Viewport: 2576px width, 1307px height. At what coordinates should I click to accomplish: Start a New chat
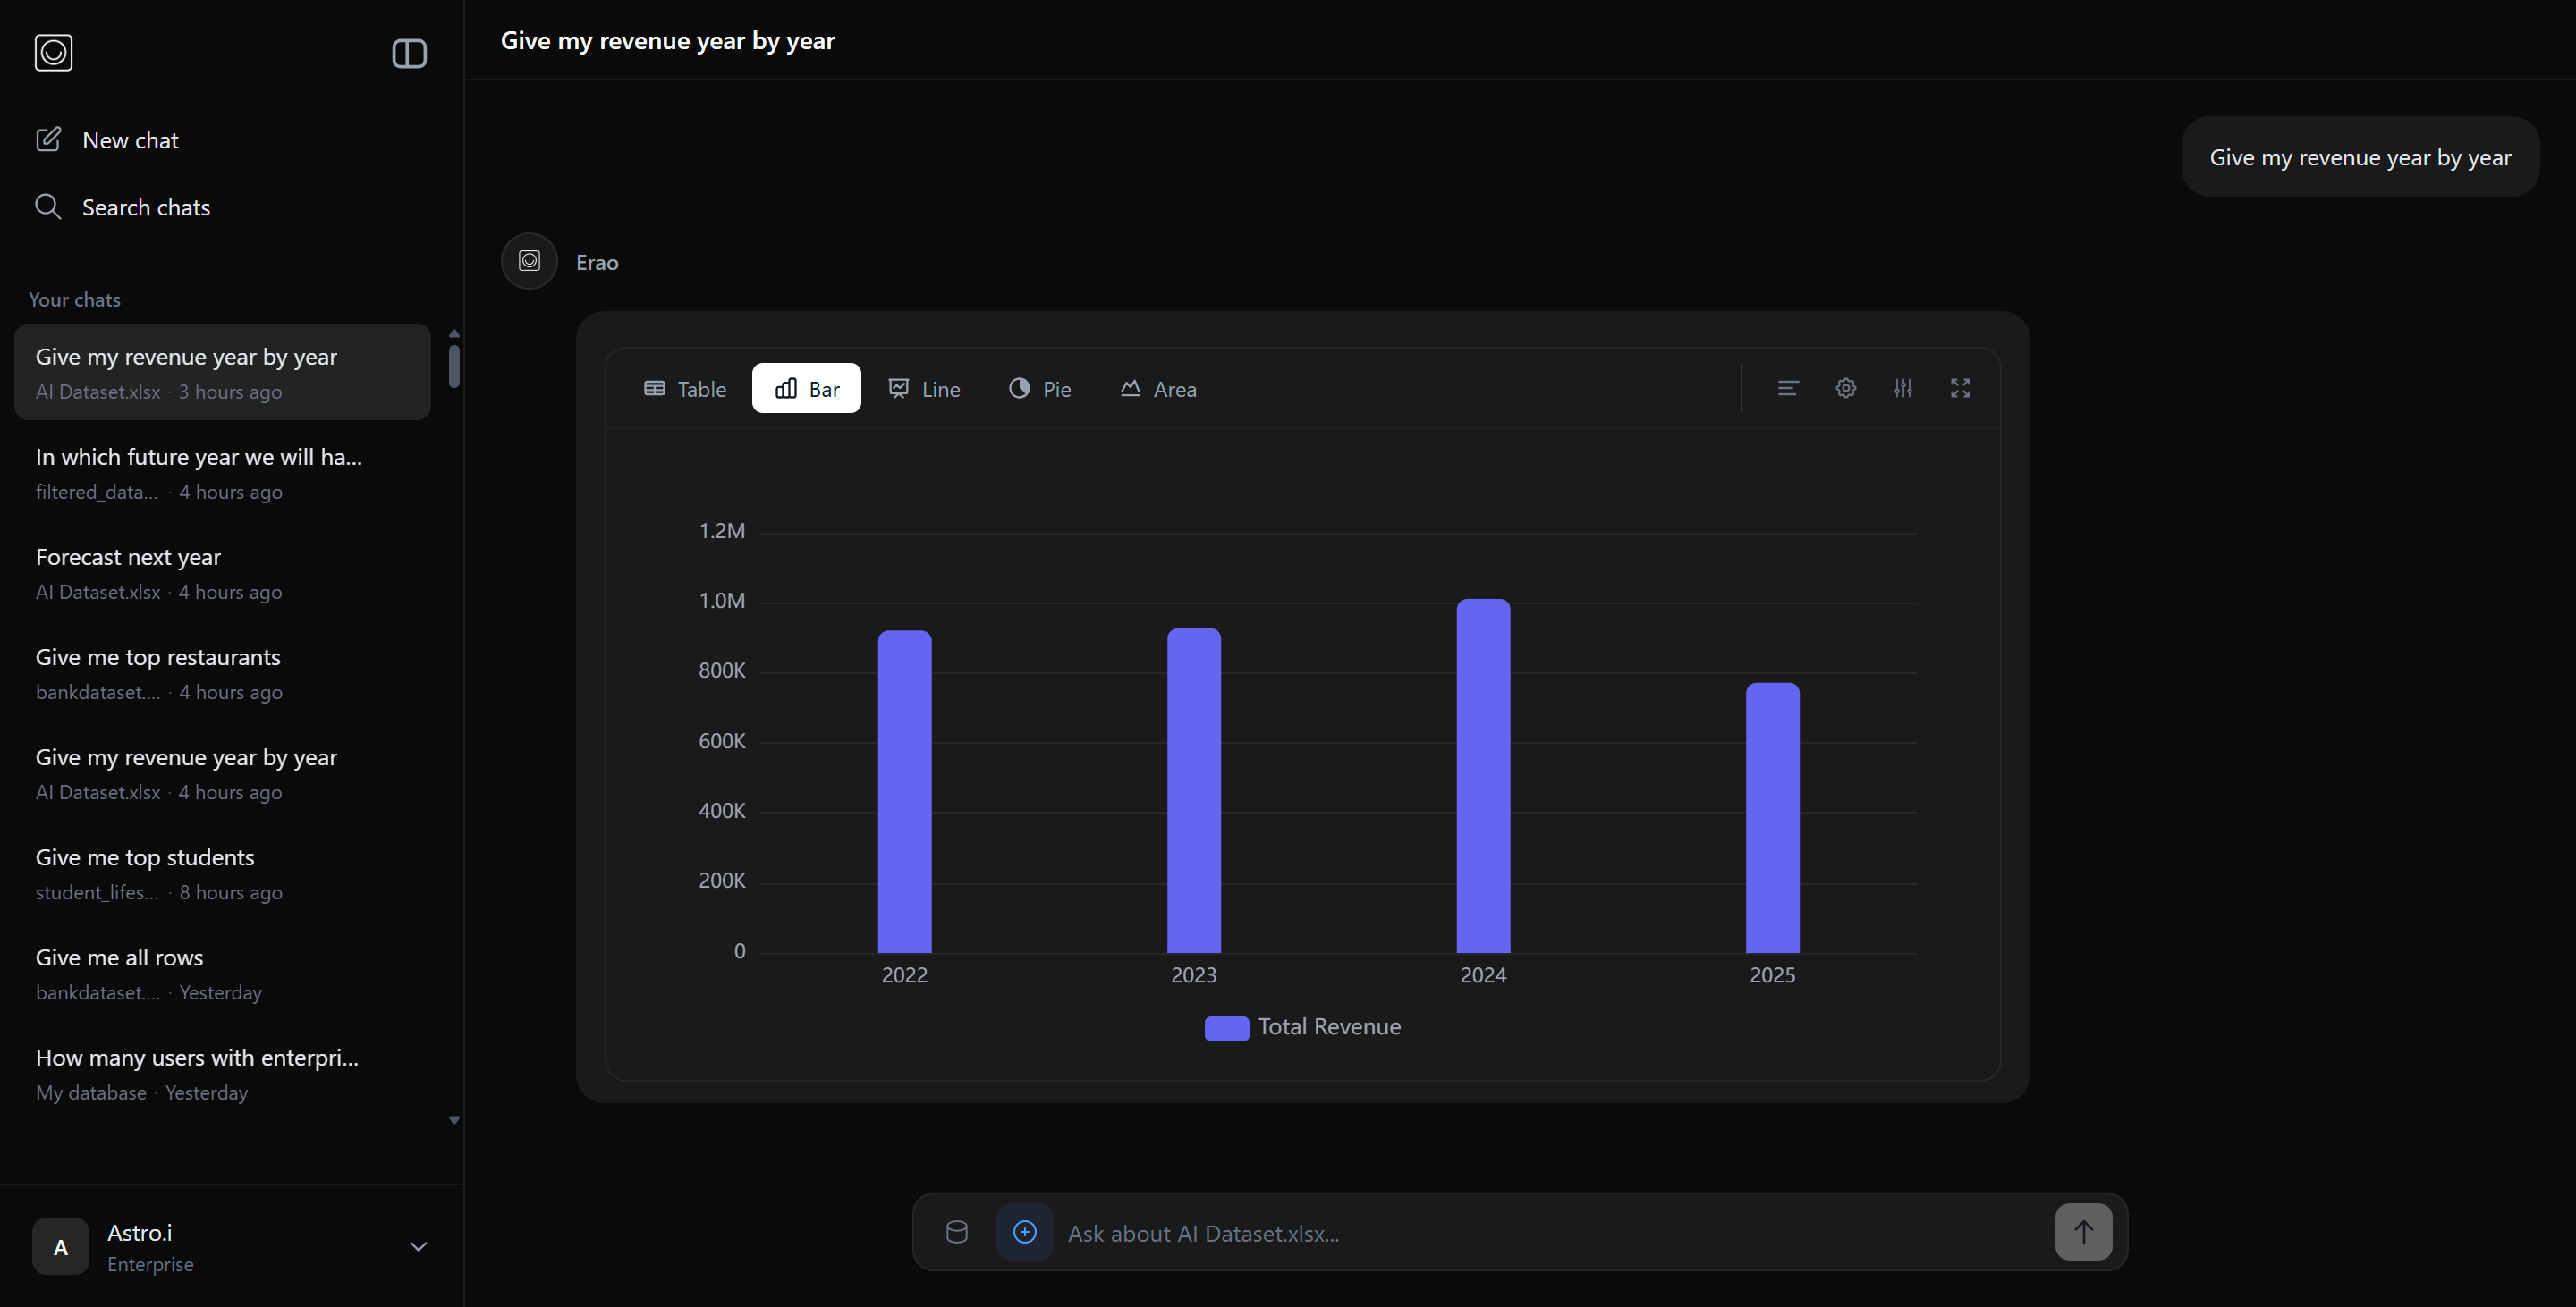click(130, 139)
